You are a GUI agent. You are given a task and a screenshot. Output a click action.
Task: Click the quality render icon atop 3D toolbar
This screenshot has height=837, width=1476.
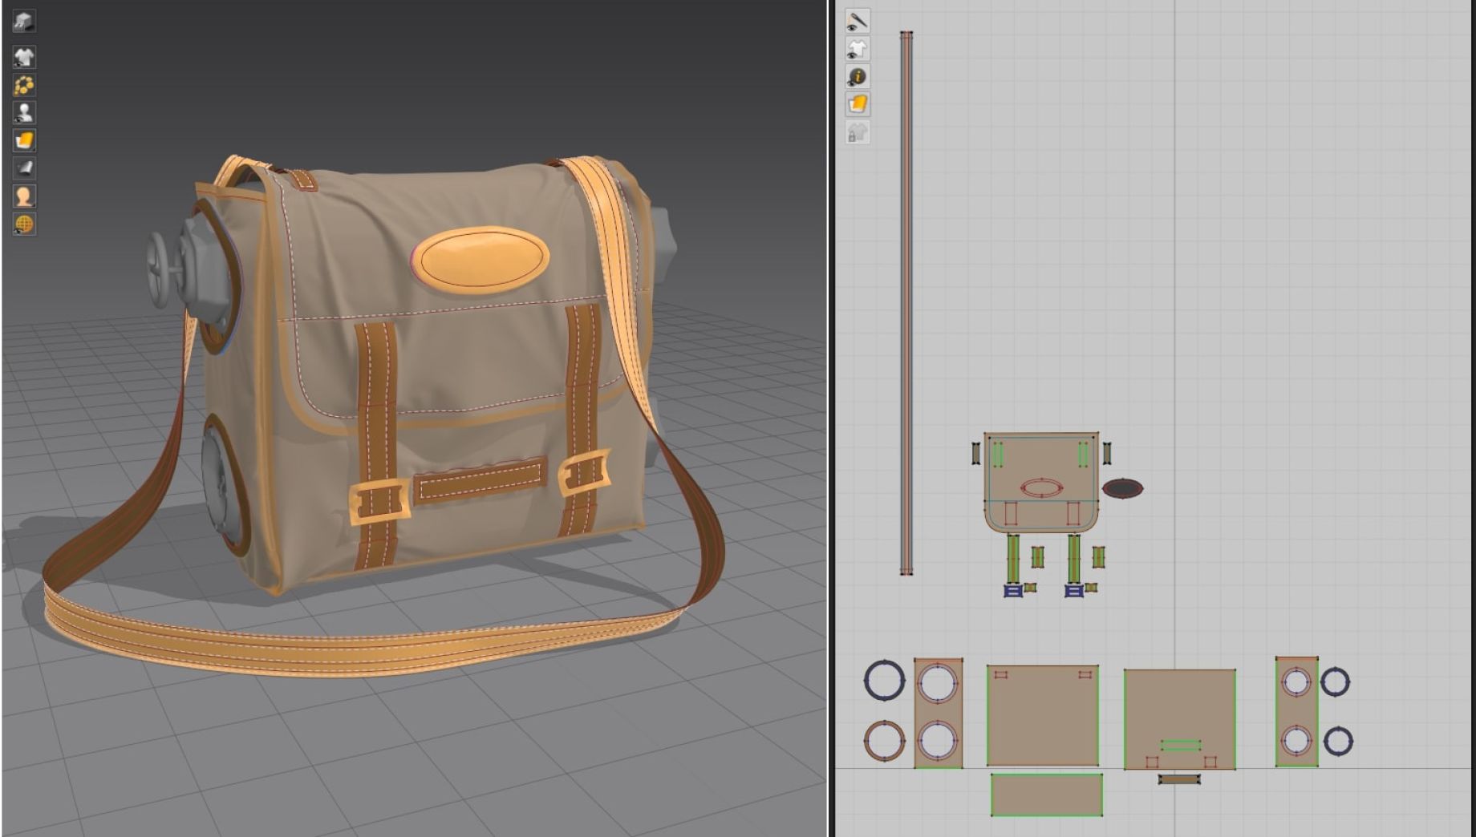24,21
